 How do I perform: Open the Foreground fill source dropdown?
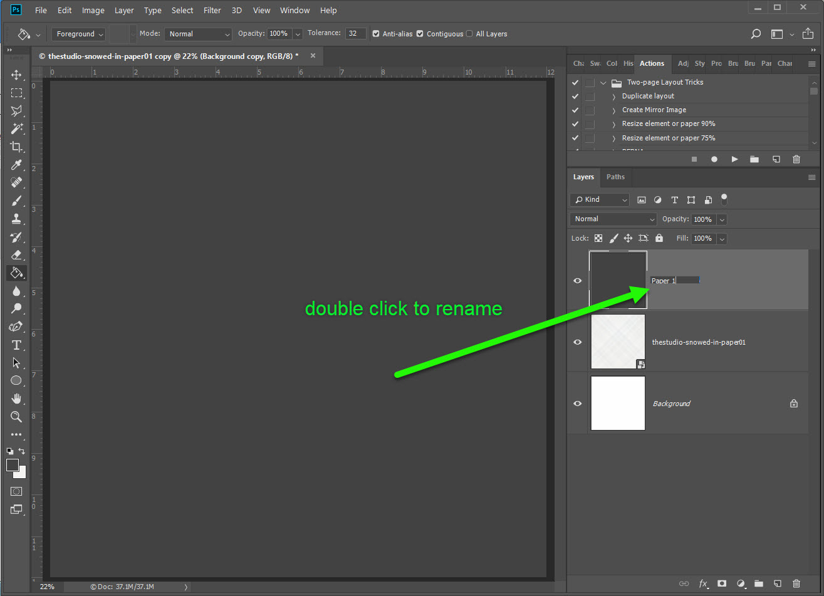[80, 34]
